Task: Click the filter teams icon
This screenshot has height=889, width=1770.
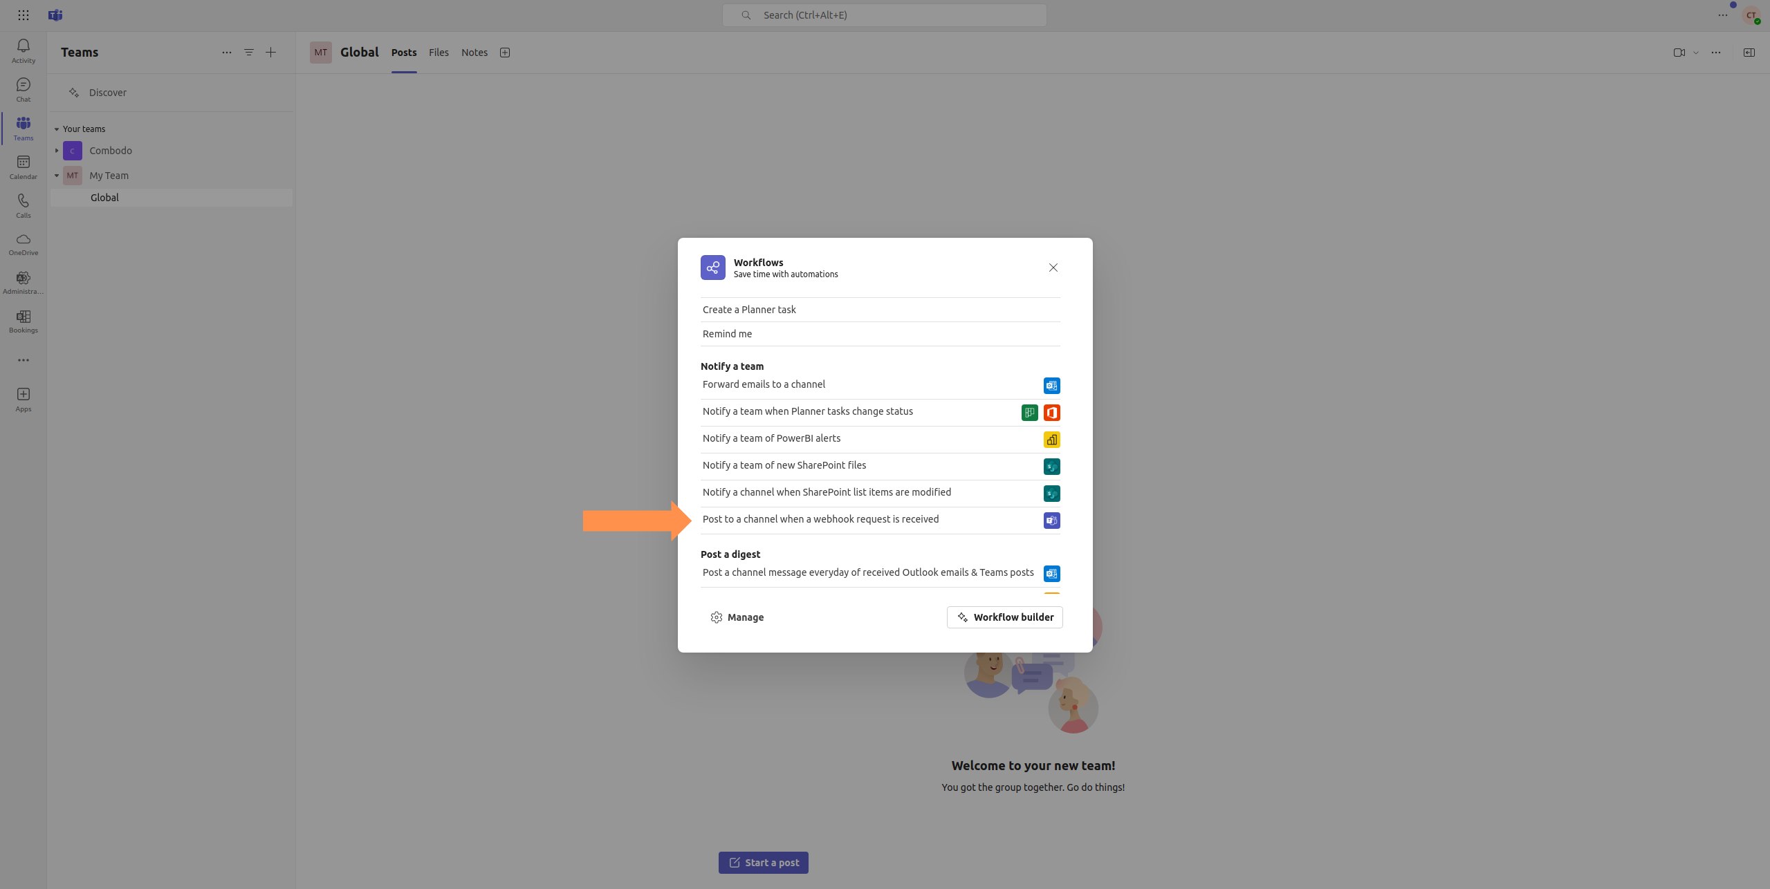Action: click(x=248, y=53)
